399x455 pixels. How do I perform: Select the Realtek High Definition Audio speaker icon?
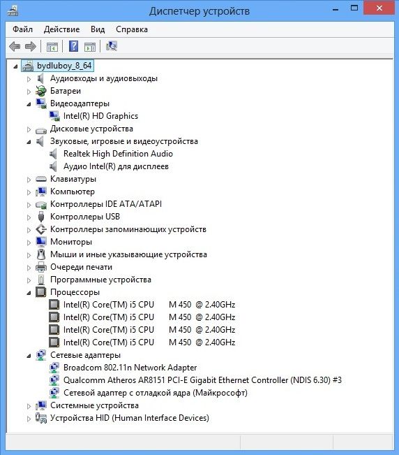tap(53, 154)
